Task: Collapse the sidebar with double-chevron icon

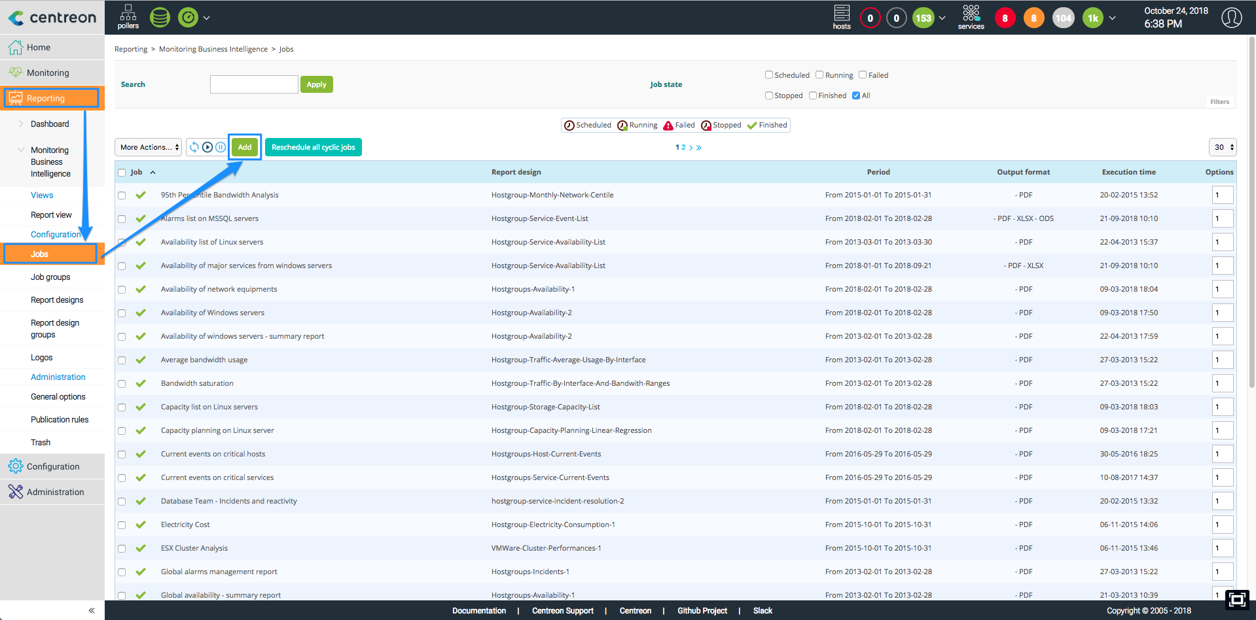Action: [x=92, y=610]
